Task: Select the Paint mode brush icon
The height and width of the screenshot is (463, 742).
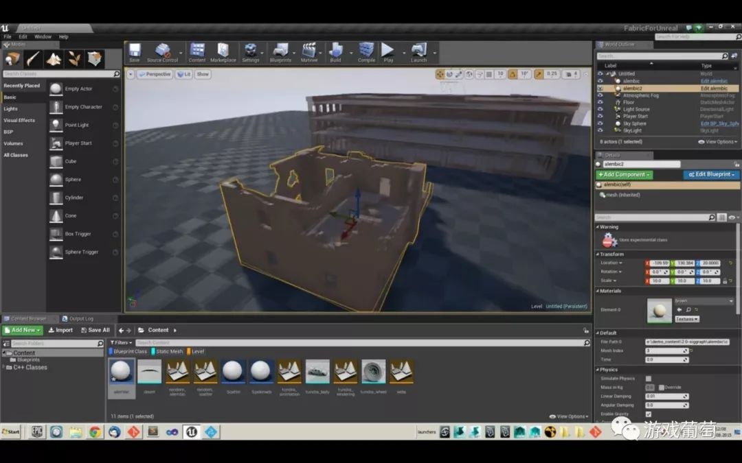Action: point(33,58)
